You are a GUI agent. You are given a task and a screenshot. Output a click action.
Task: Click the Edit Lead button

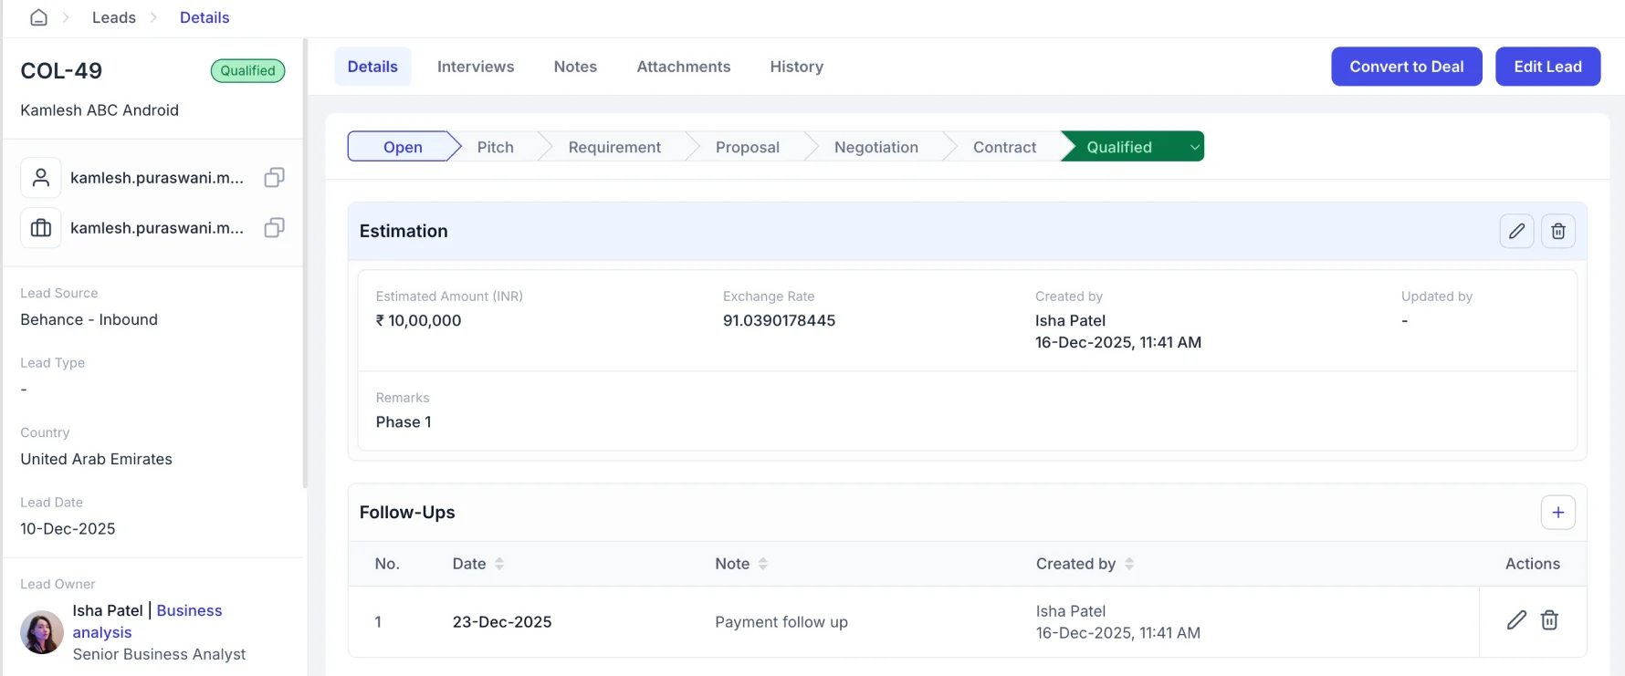click(1547, 67)
